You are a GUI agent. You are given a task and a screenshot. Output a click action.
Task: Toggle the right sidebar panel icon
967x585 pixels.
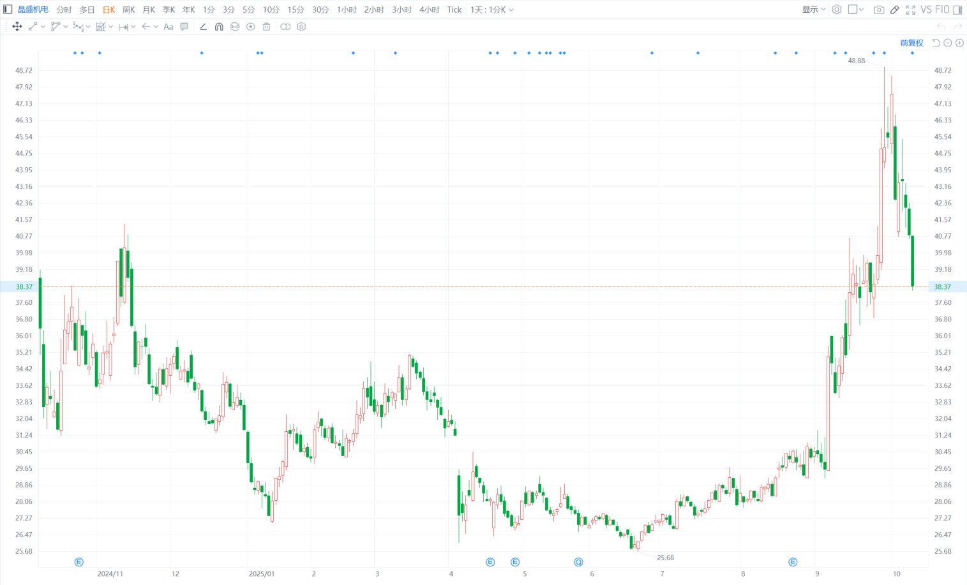957,10
